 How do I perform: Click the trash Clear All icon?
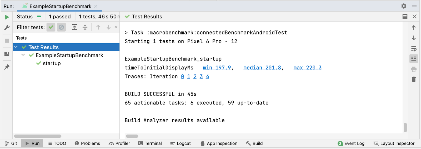(x=414, y=79)
